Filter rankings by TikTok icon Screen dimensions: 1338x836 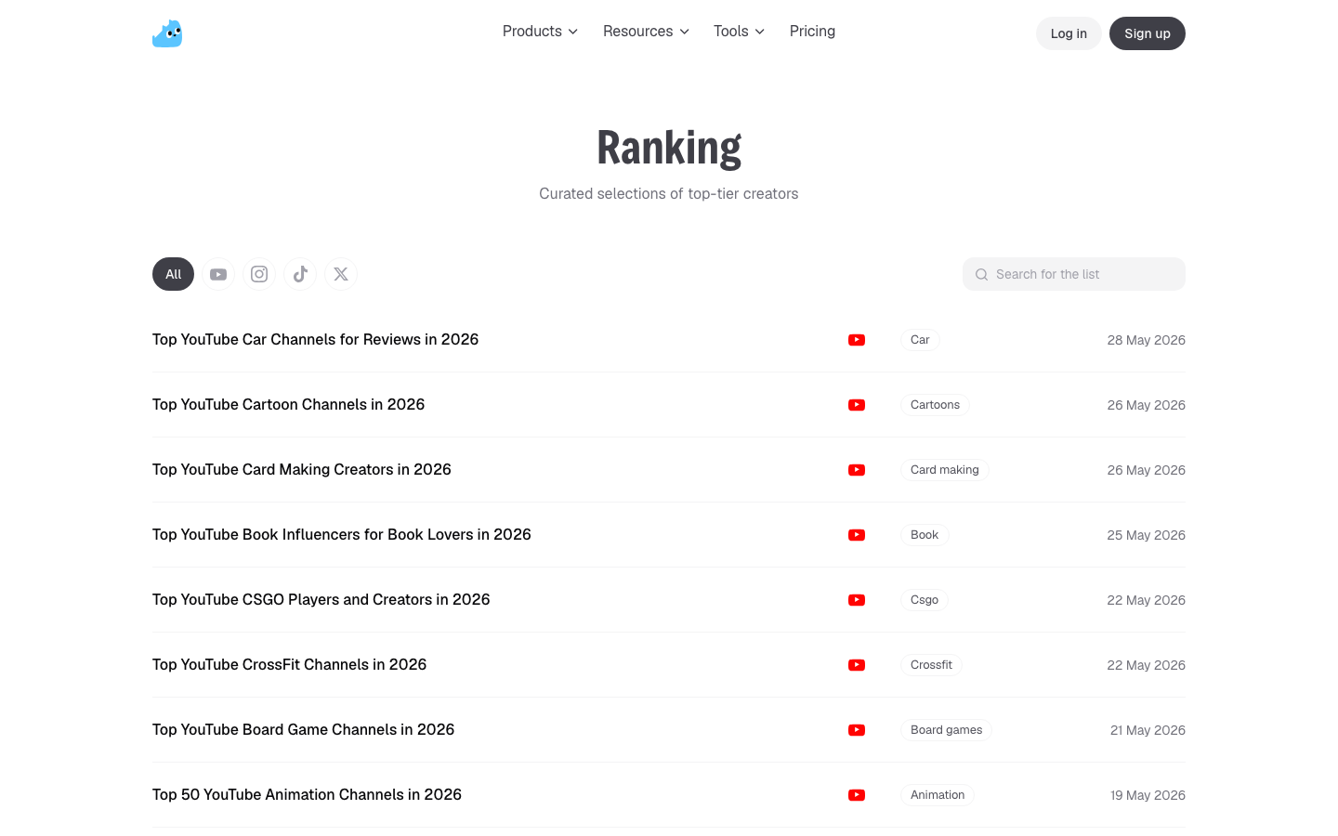(x=300, y=274)
